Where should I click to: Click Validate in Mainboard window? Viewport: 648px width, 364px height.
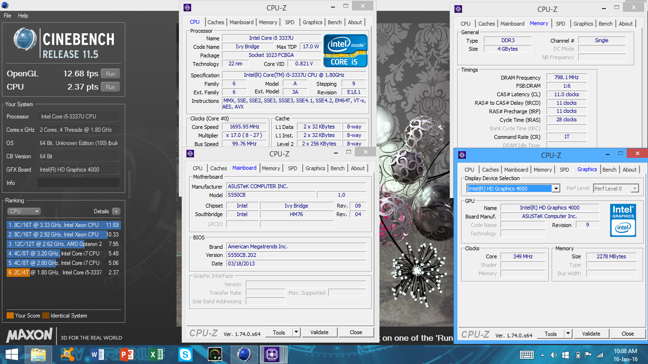pyautogui.click(x=319, y=332)
